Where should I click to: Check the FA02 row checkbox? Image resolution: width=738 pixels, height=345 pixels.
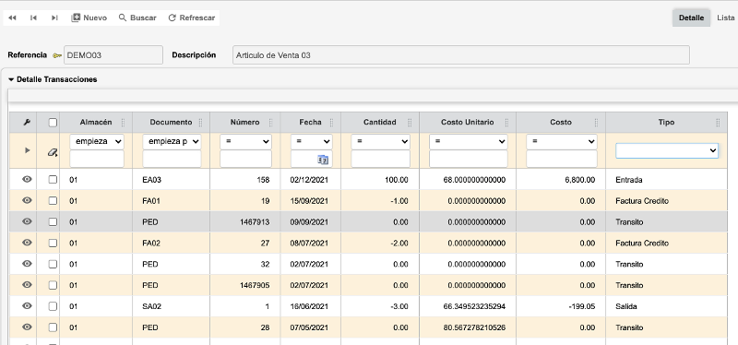point(53,243)
